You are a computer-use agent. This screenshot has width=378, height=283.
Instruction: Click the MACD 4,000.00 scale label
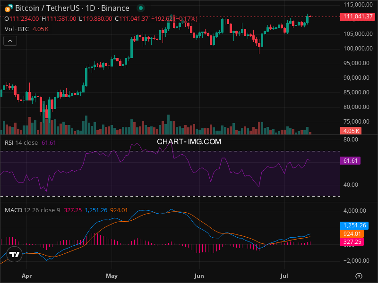(355, 210)
